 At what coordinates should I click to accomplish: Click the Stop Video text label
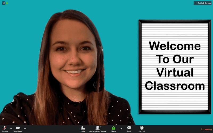coord(18,131)
